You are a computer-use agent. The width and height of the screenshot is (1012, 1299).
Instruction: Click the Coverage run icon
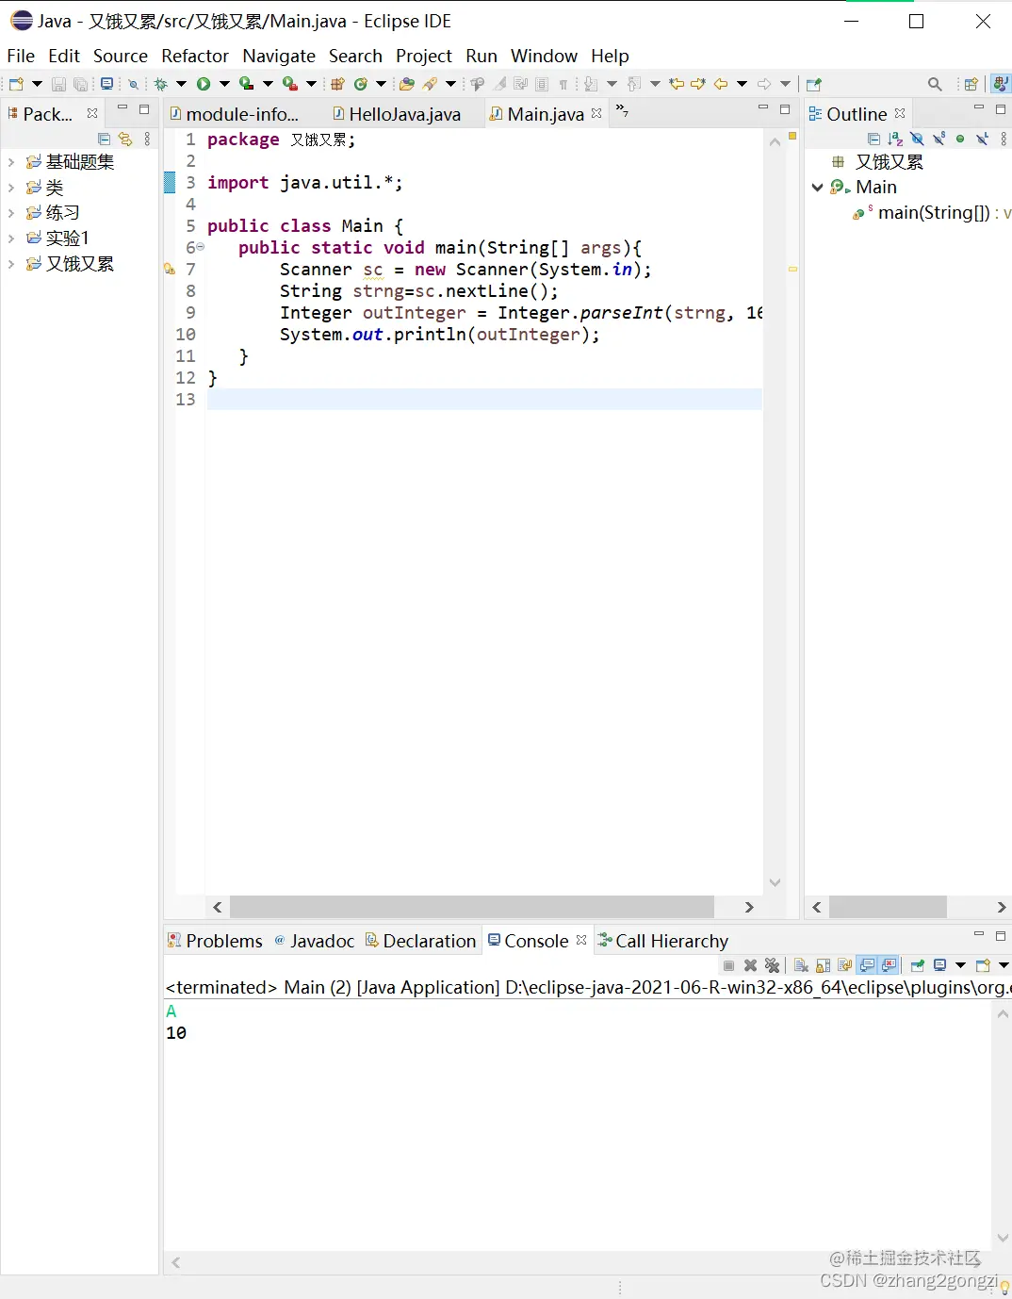pyautogui.click(x=246, y=84)
